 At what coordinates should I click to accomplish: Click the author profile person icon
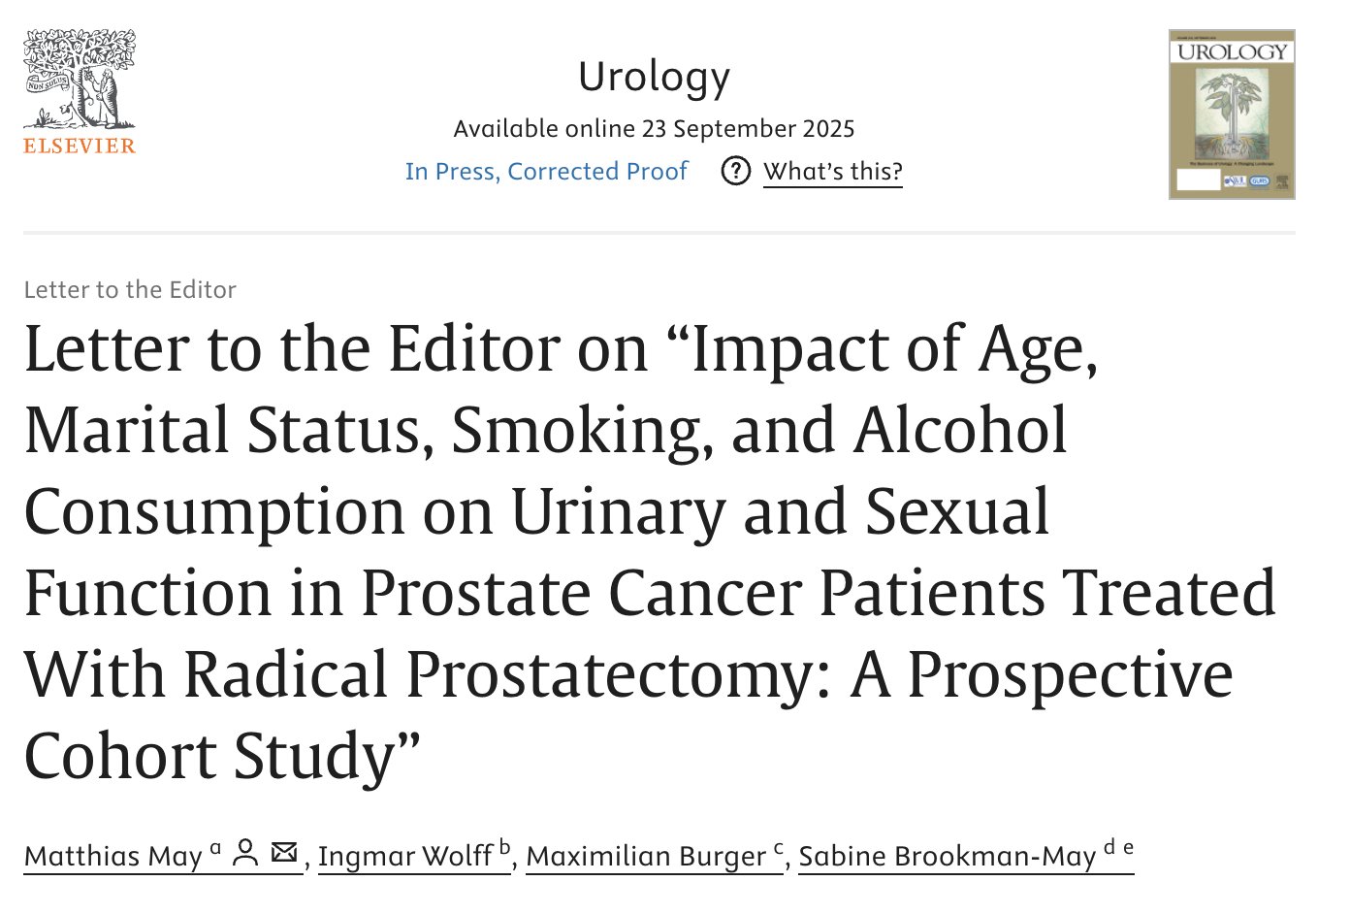246,853
